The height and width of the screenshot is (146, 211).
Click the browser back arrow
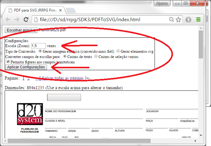click(8, 20)
